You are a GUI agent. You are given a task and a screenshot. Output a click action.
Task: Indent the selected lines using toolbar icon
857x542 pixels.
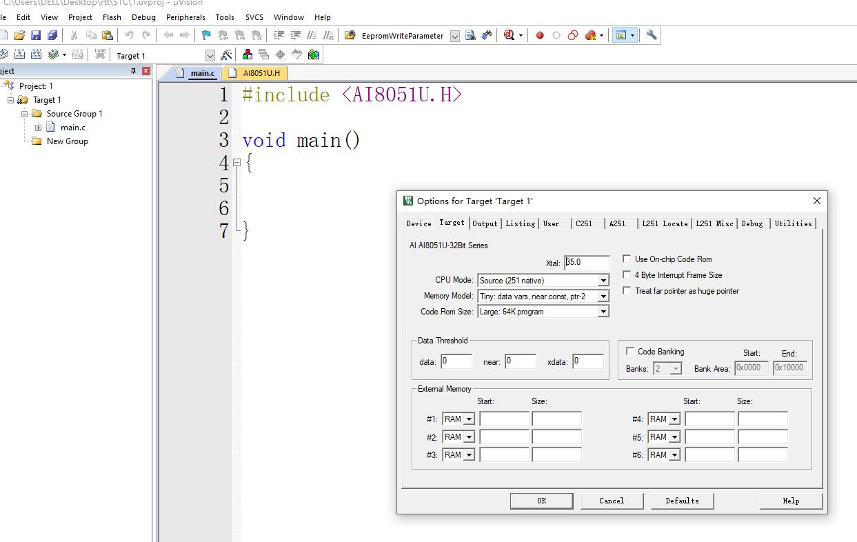tap(279, 35)
